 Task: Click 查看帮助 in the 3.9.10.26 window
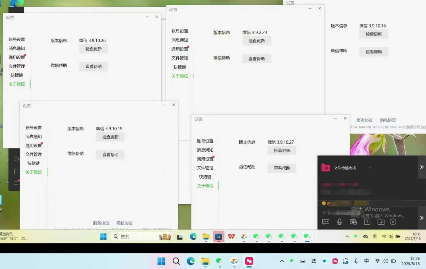tap(93, 67)
